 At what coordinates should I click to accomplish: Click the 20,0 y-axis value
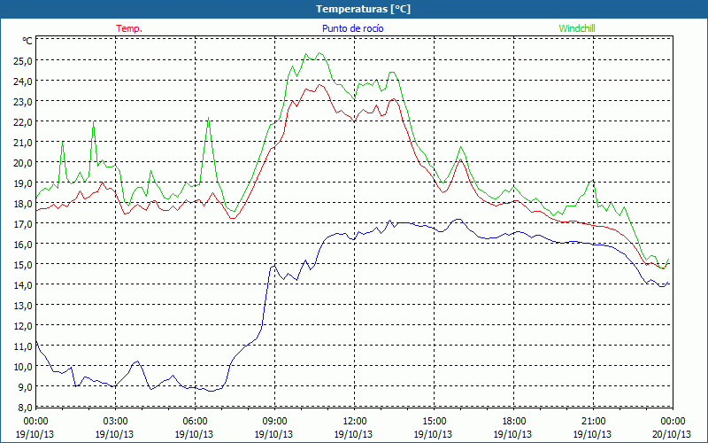click(x=23, y=163)
